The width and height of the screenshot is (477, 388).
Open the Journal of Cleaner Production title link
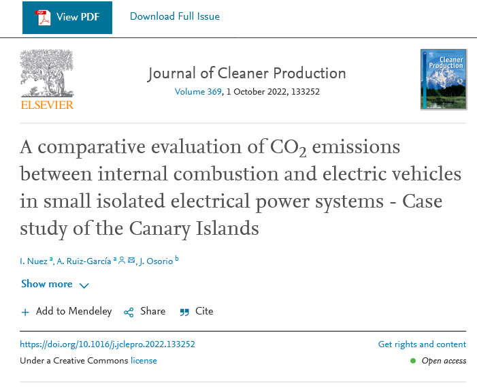click(x=246, y=73)
